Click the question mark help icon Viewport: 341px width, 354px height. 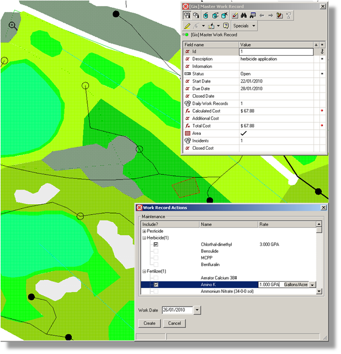point(226,26)
